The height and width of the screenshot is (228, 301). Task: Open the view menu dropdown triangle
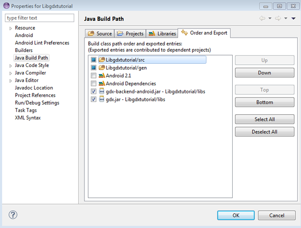tap(293, 18)
